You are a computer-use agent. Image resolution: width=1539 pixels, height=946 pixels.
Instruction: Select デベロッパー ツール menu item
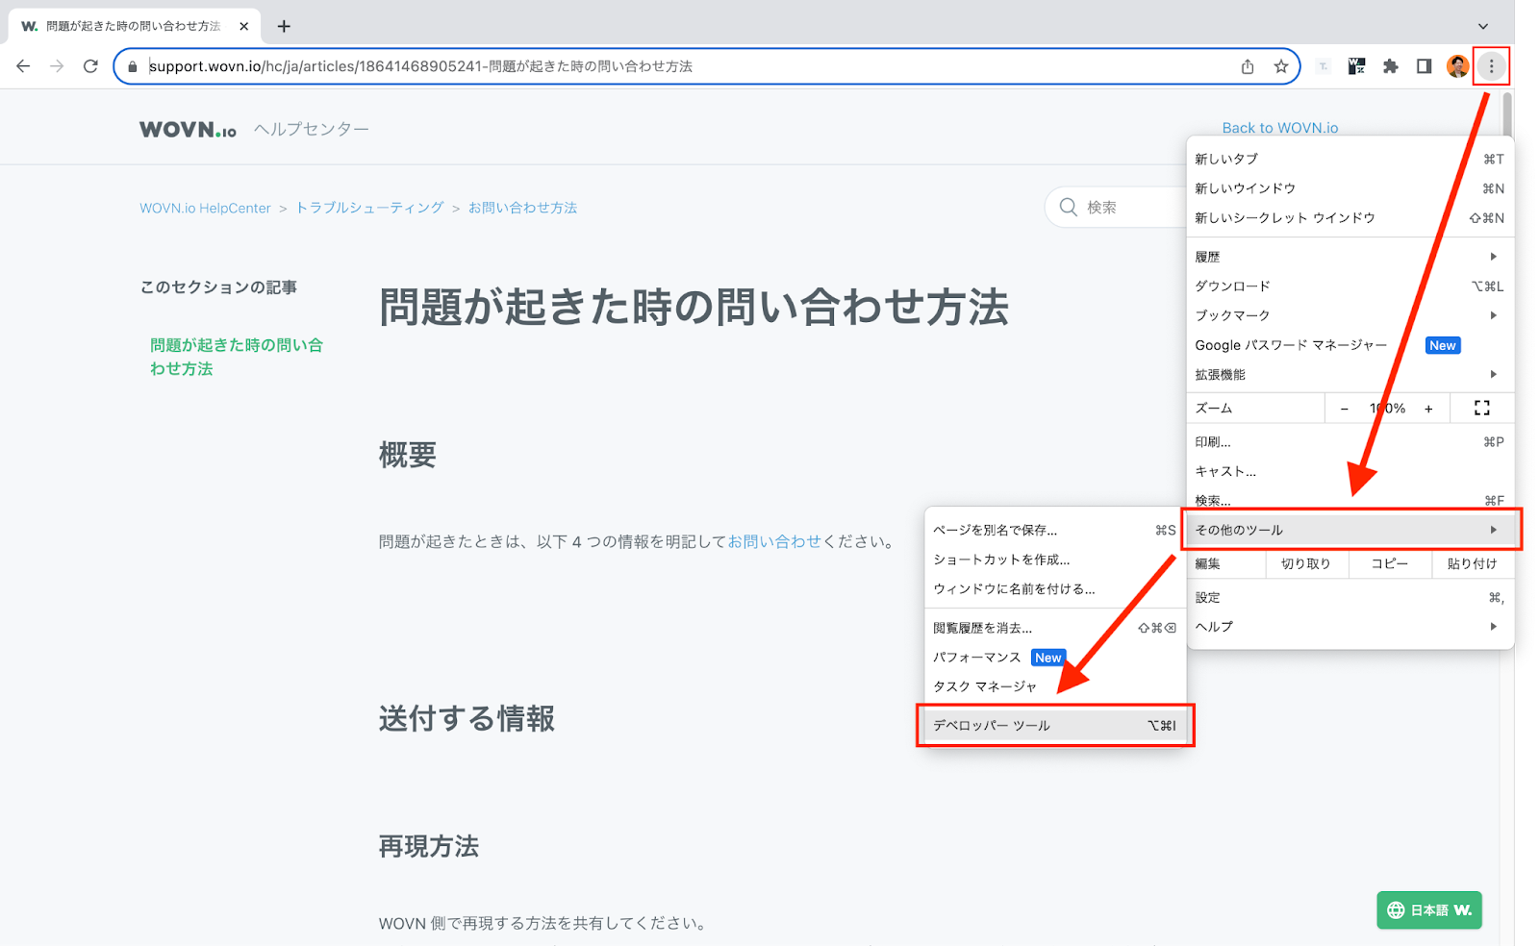click(1054, 726)
